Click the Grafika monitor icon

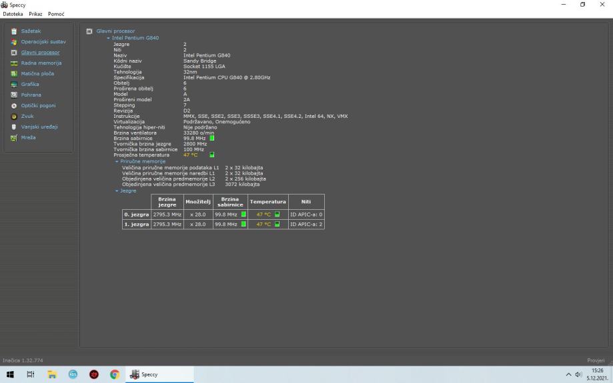click(14, 85)
